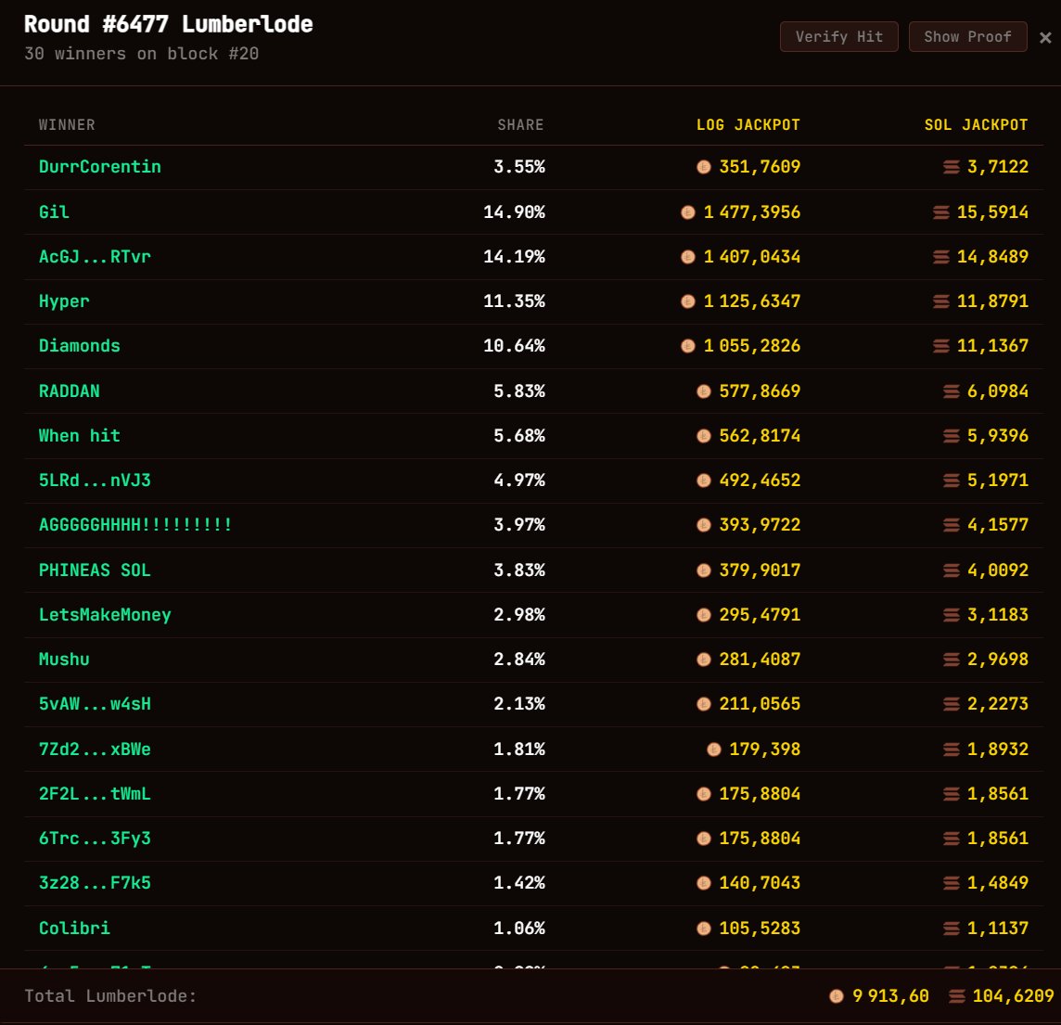The height and width of the screenshot is (1025, 1061).
Task: Click the WINNER column header
Action: point(67,124)
